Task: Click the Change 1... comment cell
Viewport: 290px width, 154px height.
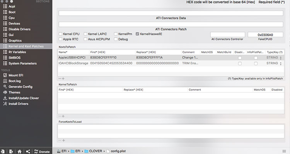Action: point(190,57)
